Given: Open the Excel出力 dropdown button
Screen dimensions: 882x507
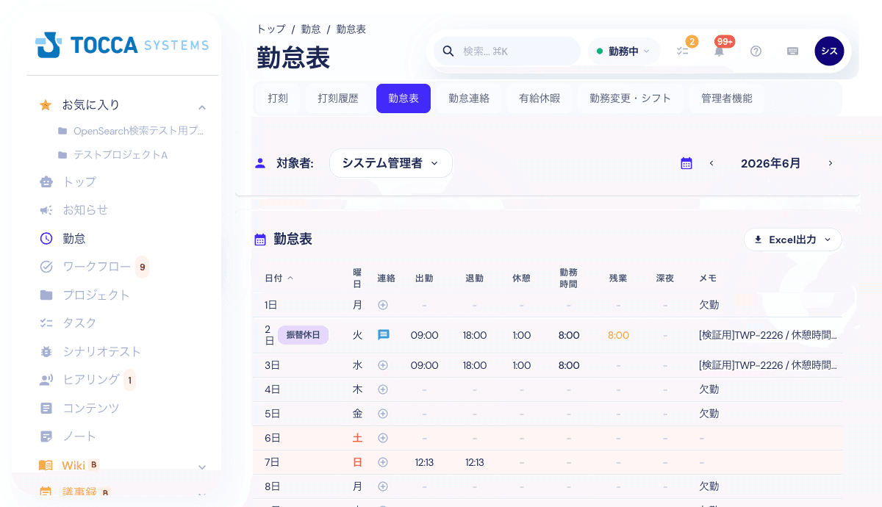Looking at the screenshot, I should pos(793,240).
